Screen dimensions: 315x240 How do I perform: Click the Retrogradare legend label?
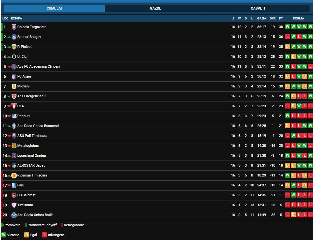coord(74,225)
